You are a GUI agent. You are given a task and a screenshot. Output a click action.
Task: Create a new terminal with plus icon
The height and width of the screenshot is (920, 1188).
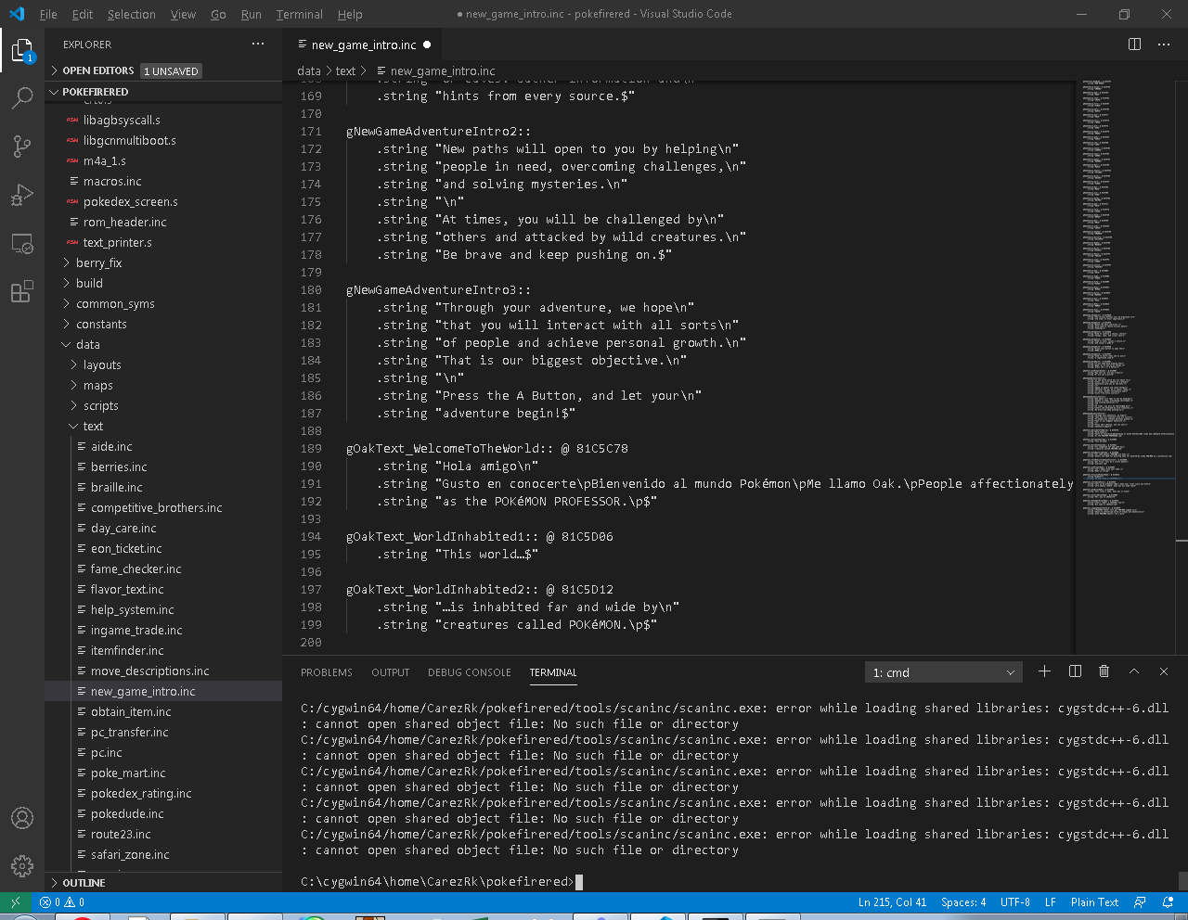click(1044, 671)
